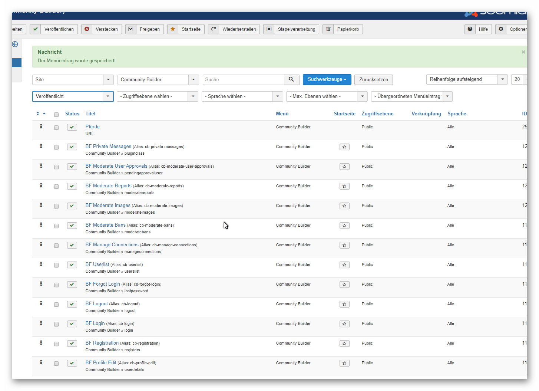Click the Startseite star toolbar button
539x391 pixels.
(186, 29)
